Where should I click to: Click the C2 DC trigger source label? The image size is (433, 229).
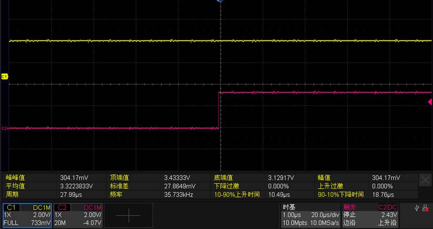[388, 208]
